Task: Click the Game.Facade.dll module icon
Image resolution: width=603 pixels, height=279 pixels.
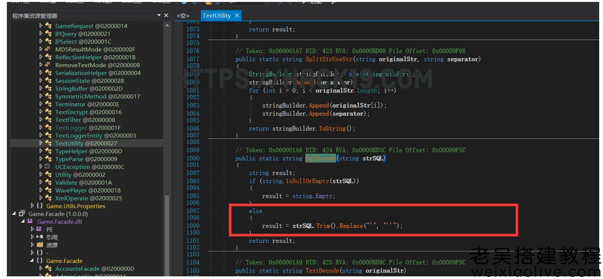Action: 30,221
